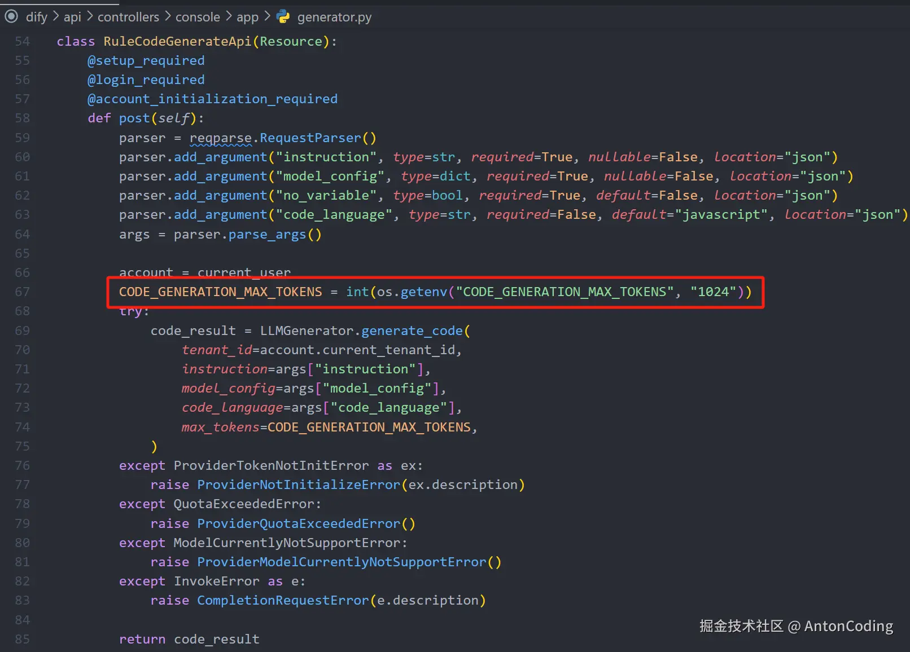Click the reqparse identifier with squiggly underline
The height and width of the screenshot is (652, 910).
pyautogui.click(x=221, y=138)
